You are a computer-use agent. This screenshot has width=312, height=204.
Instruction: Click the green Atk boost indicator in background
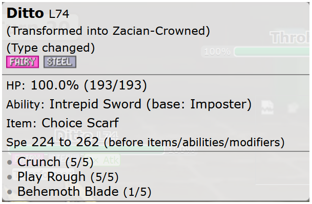102,160
